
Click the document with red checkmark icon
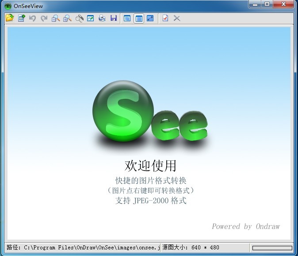(165, 18)
